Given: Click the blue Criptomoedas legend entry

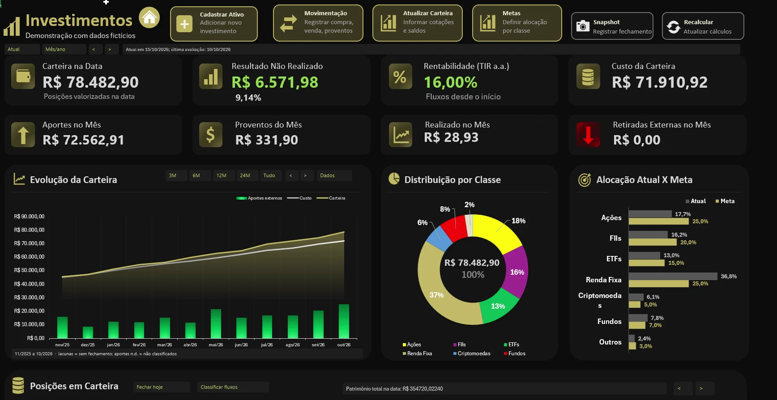Looking at the screenshot, I should click(472, 353).
